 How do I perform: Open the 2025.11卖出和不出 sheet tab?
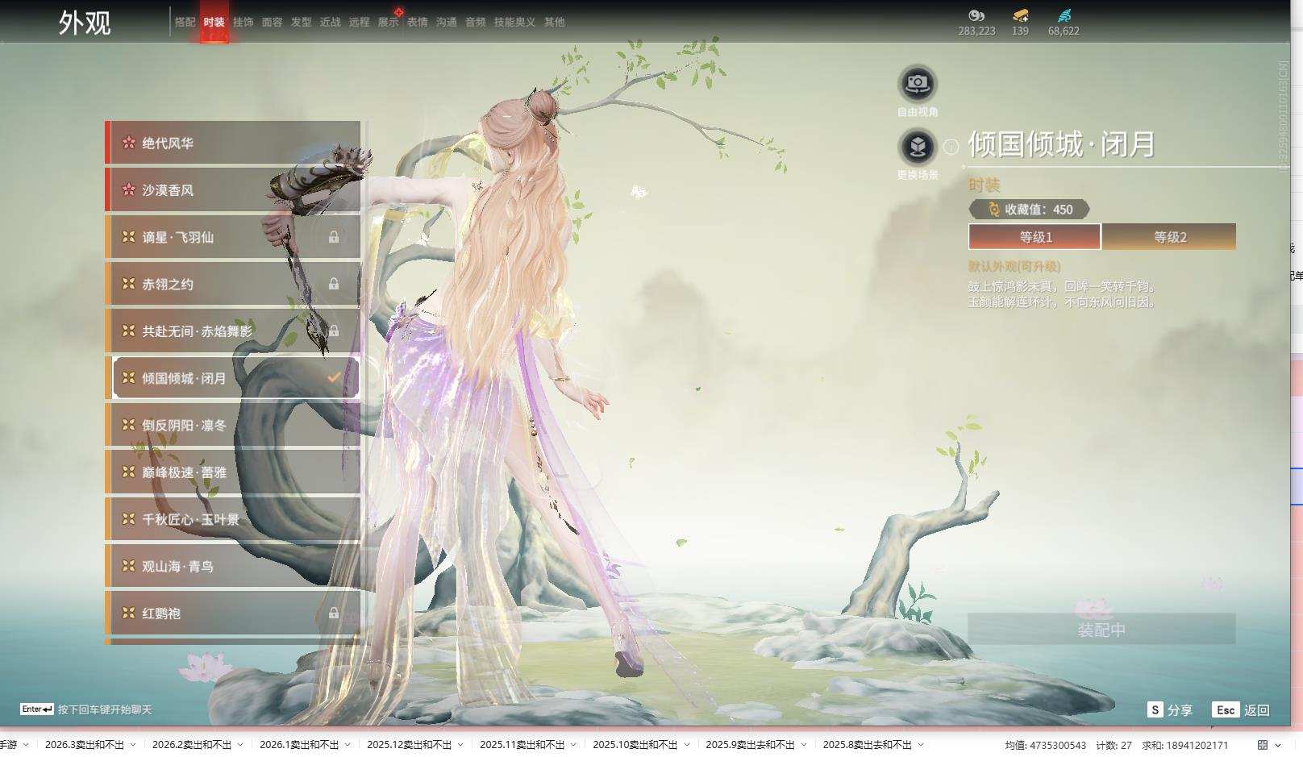click(x=522, y=745)
